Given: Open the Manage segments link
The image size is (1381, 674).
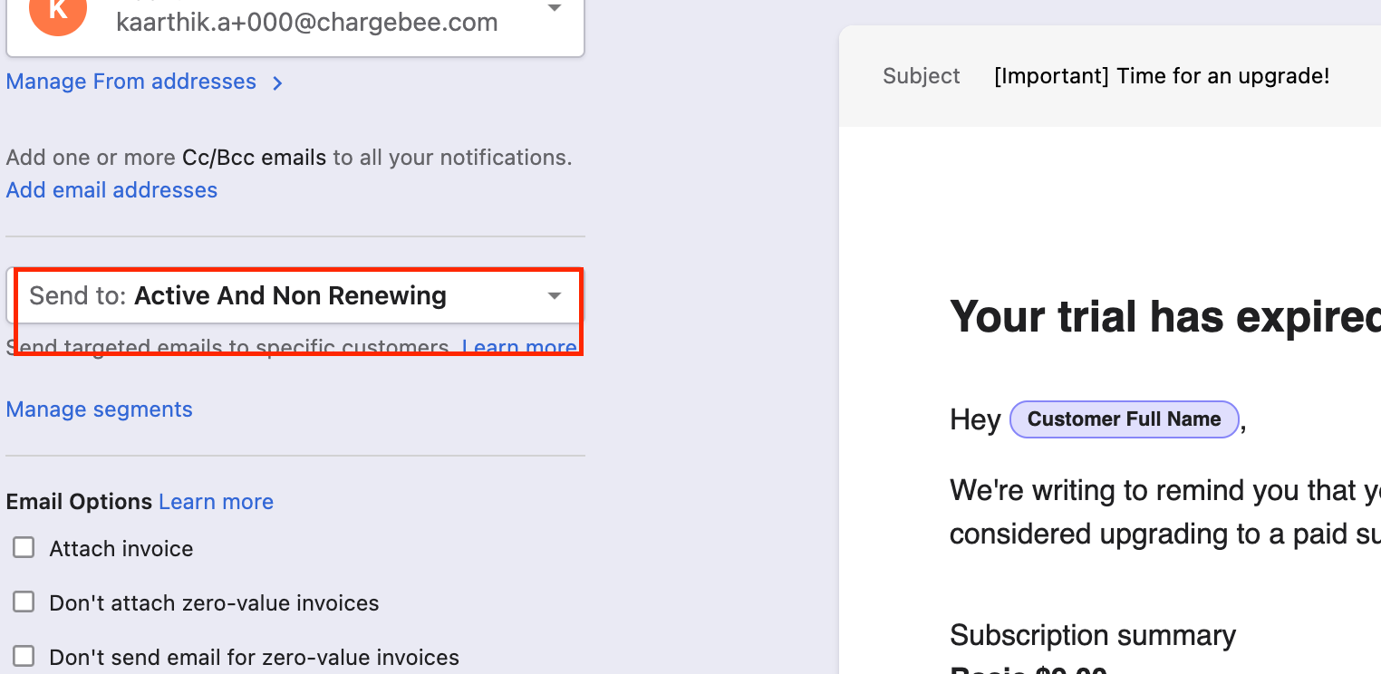Looking at the screenshot, I should (x=99, y=409).
